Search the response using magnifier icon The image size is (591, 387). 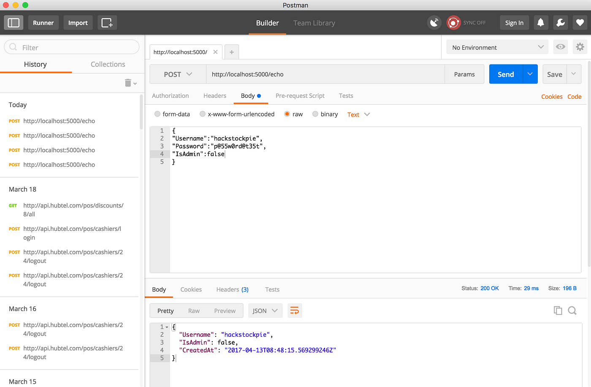point(572,310)
